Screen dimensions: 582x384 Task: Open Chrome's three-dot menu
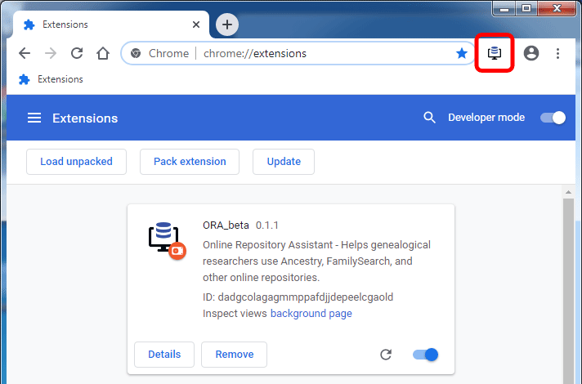[557, 53]
